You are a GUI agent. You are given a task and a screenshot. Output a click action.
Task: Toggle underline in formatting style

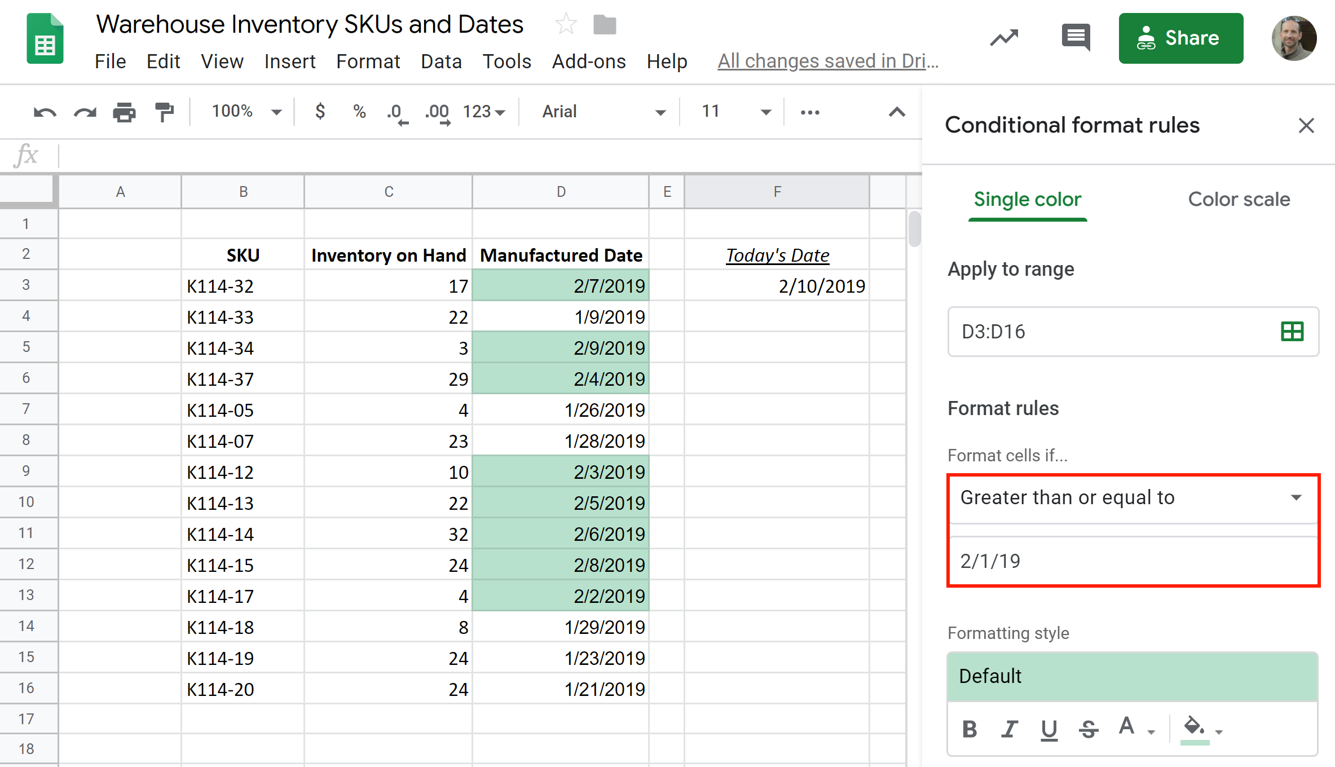tap(1049, 730)
